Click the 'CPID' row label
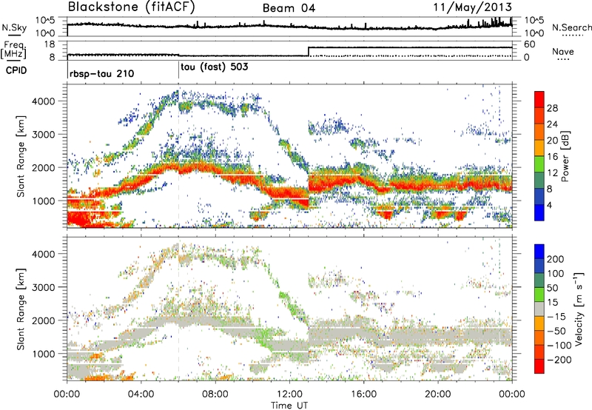 [x=16, y=70]
